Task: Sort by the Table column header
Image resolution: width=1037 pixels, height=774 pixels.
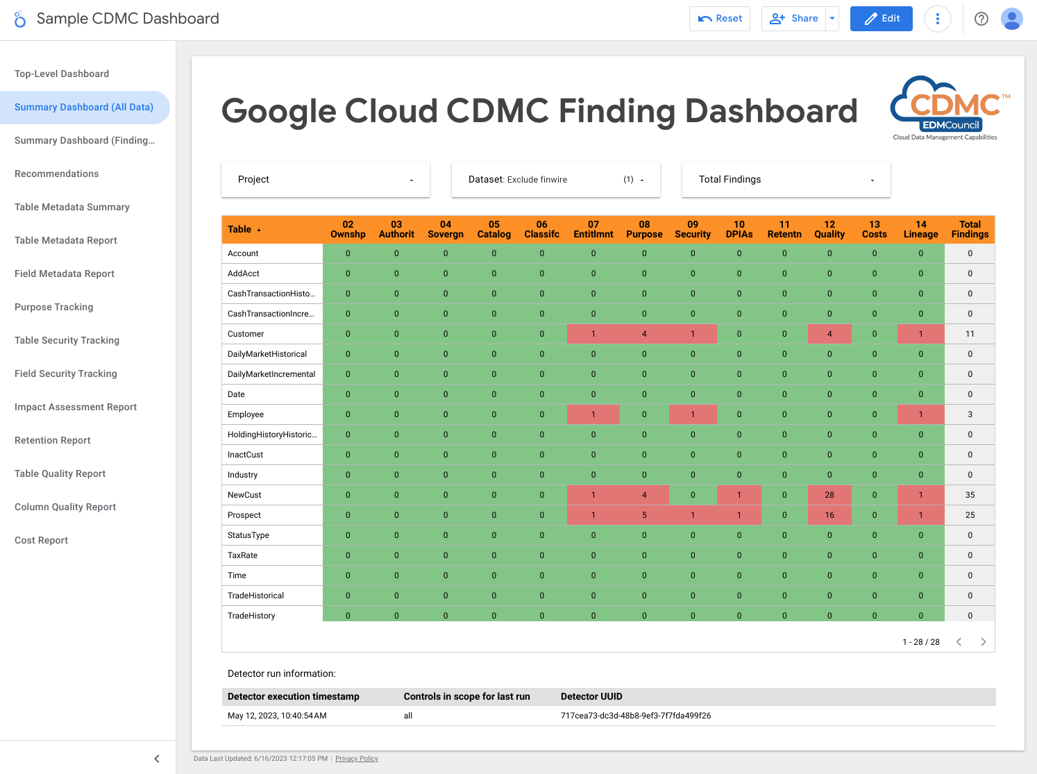Action: point(240,230)
